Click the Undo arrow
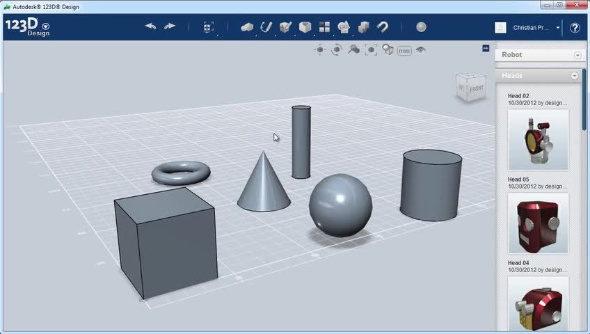The width and height of the screenshot is (590, 334). [150, 26]
